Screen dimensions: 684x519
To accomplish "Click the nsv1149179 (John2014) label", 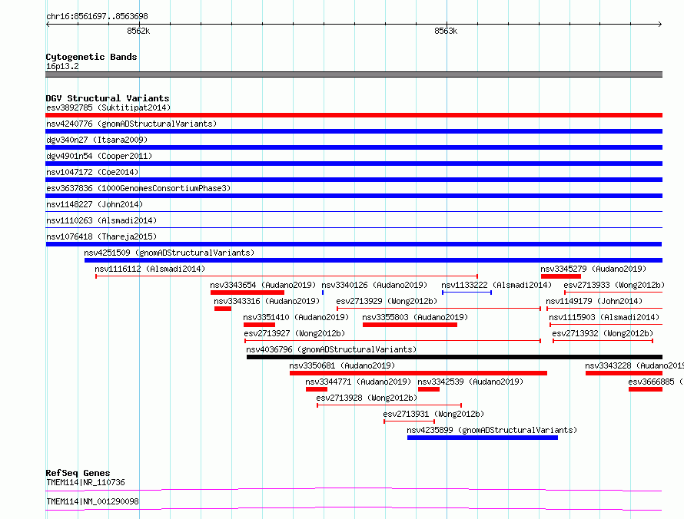I will pyautogui.click(x=594, y=301).
